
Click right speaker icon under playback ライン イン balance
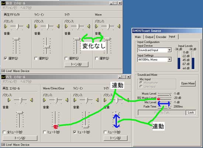pos(97,100)
